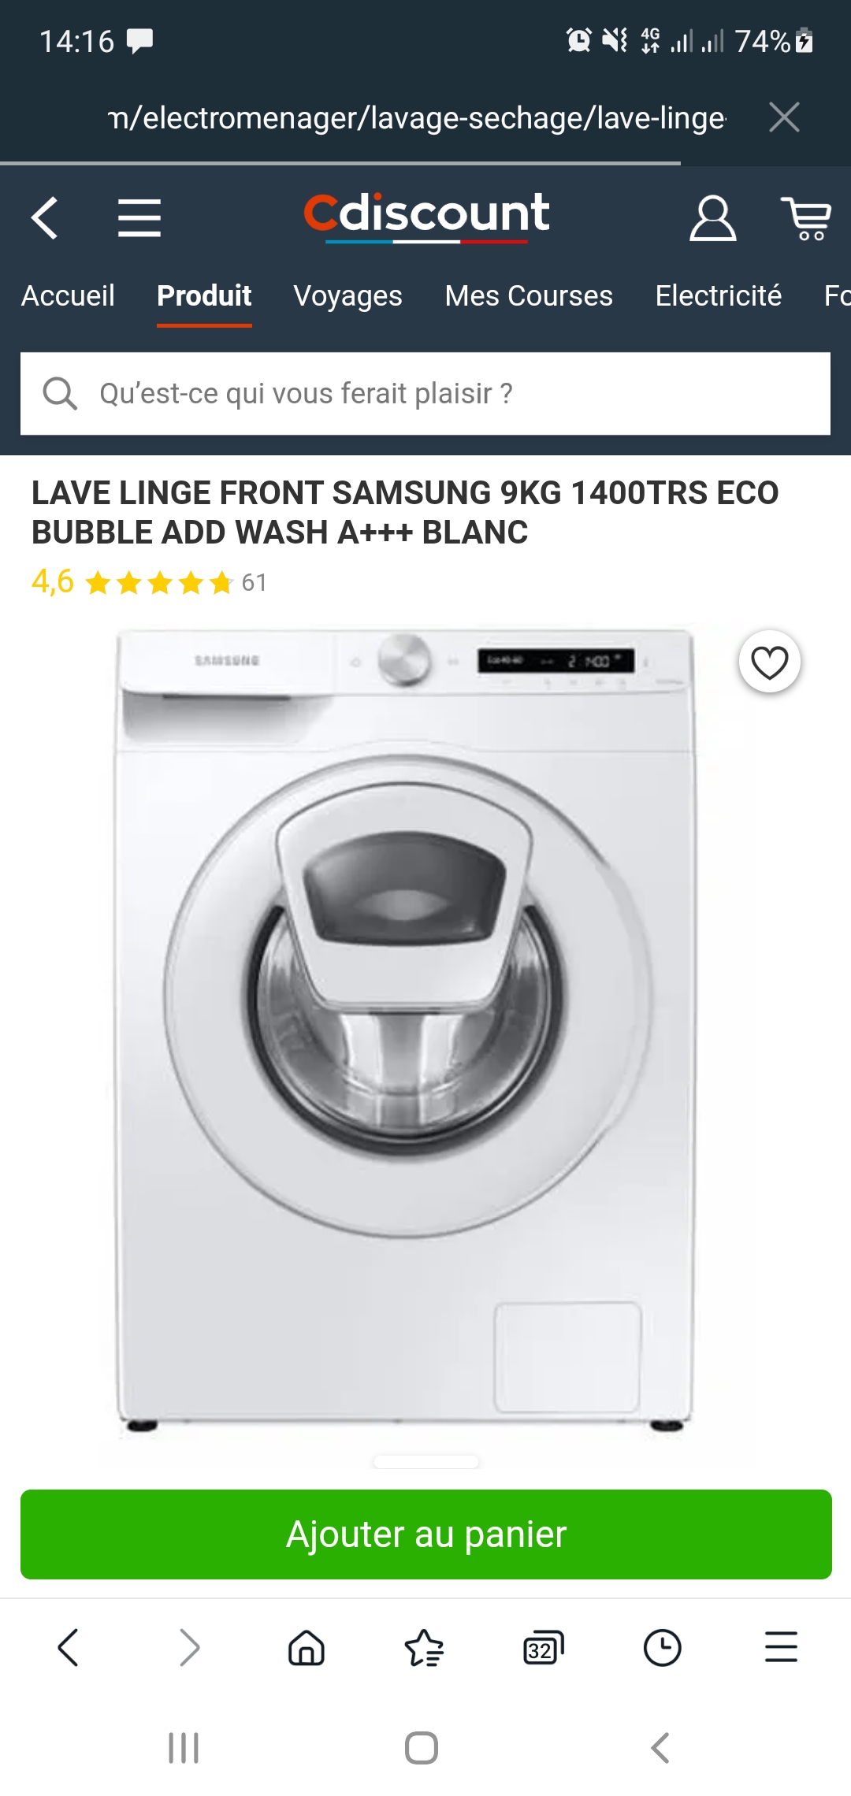Open the Electricité tab
Viewport: 851px width, 1796px height.
click(x=719, y=296)
